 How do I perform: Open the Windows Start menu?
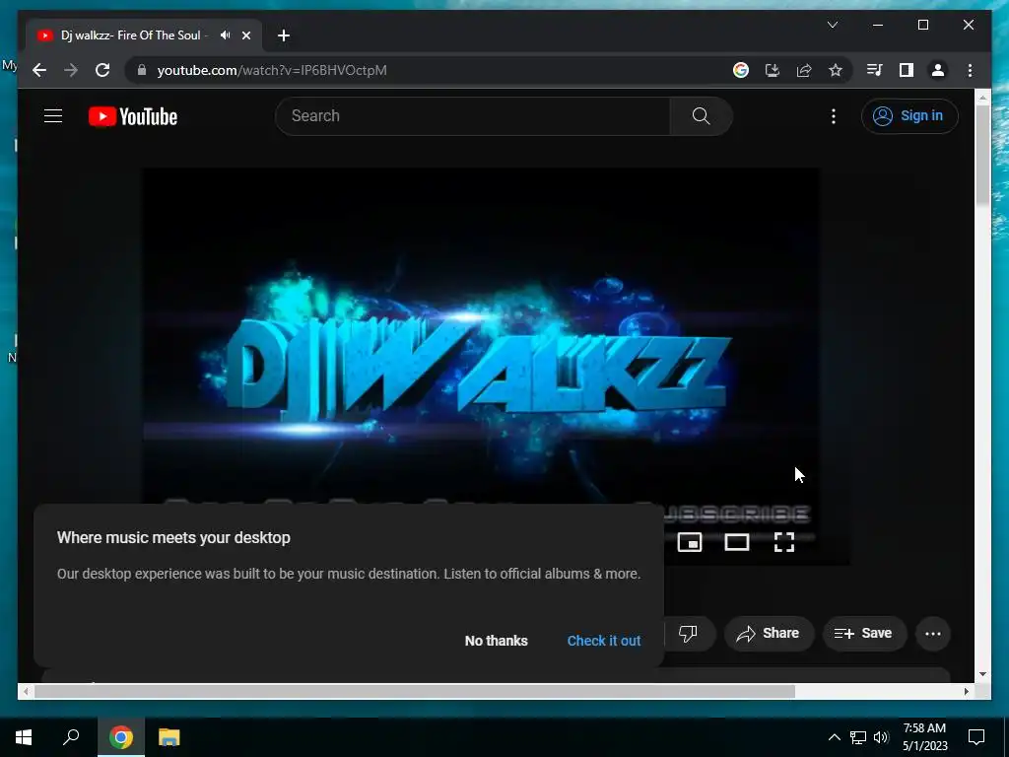[24, 737]
